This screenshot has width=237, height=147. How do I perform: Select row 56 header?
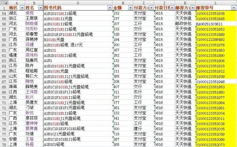click(x=4, y=24)
